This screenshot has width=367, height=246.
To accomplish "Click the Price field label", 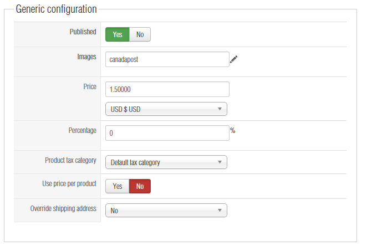I will click(x=89, y=86).
